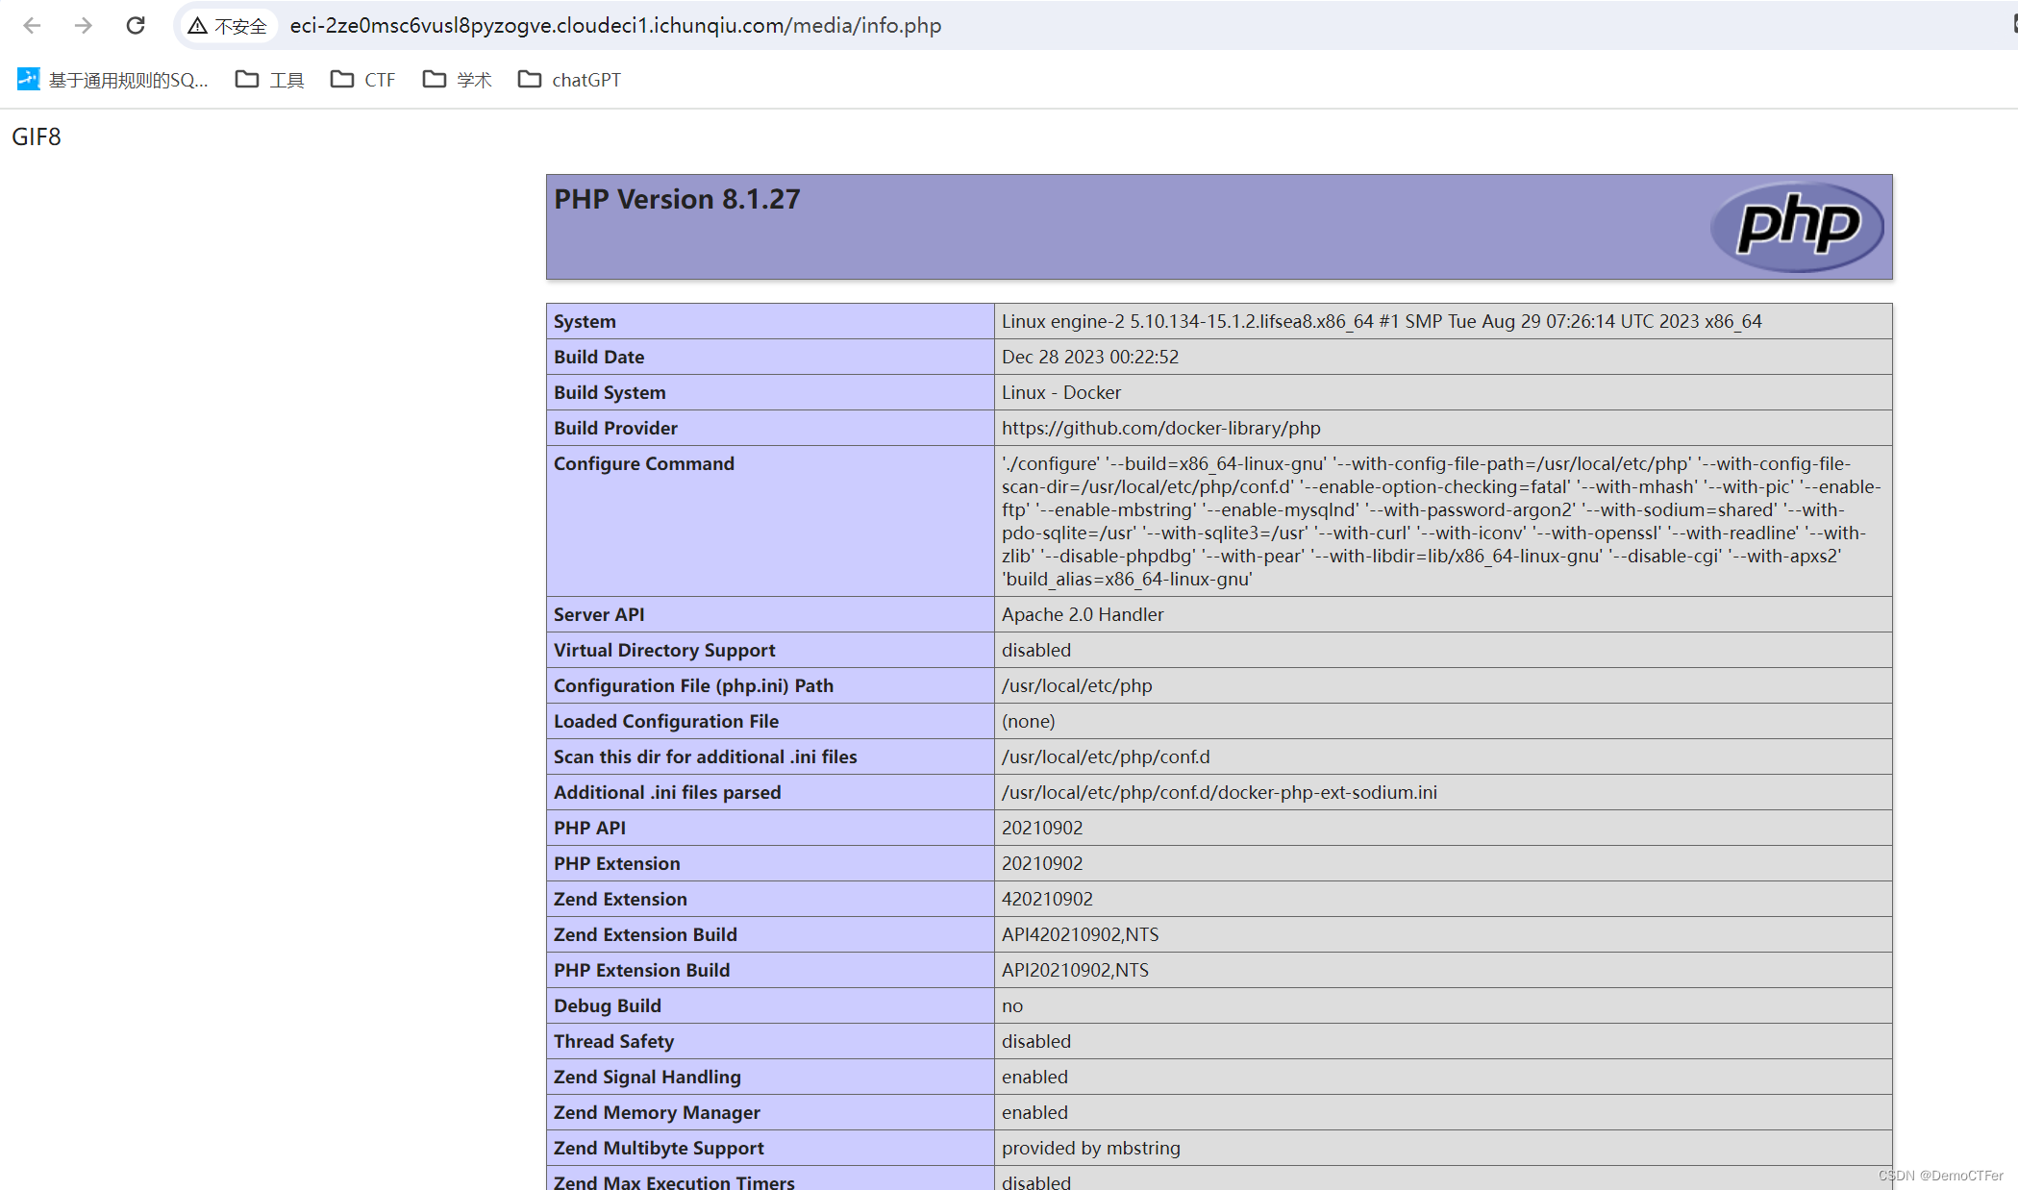
Task: Open the CTF bookmarks folder
Action: 363,80
